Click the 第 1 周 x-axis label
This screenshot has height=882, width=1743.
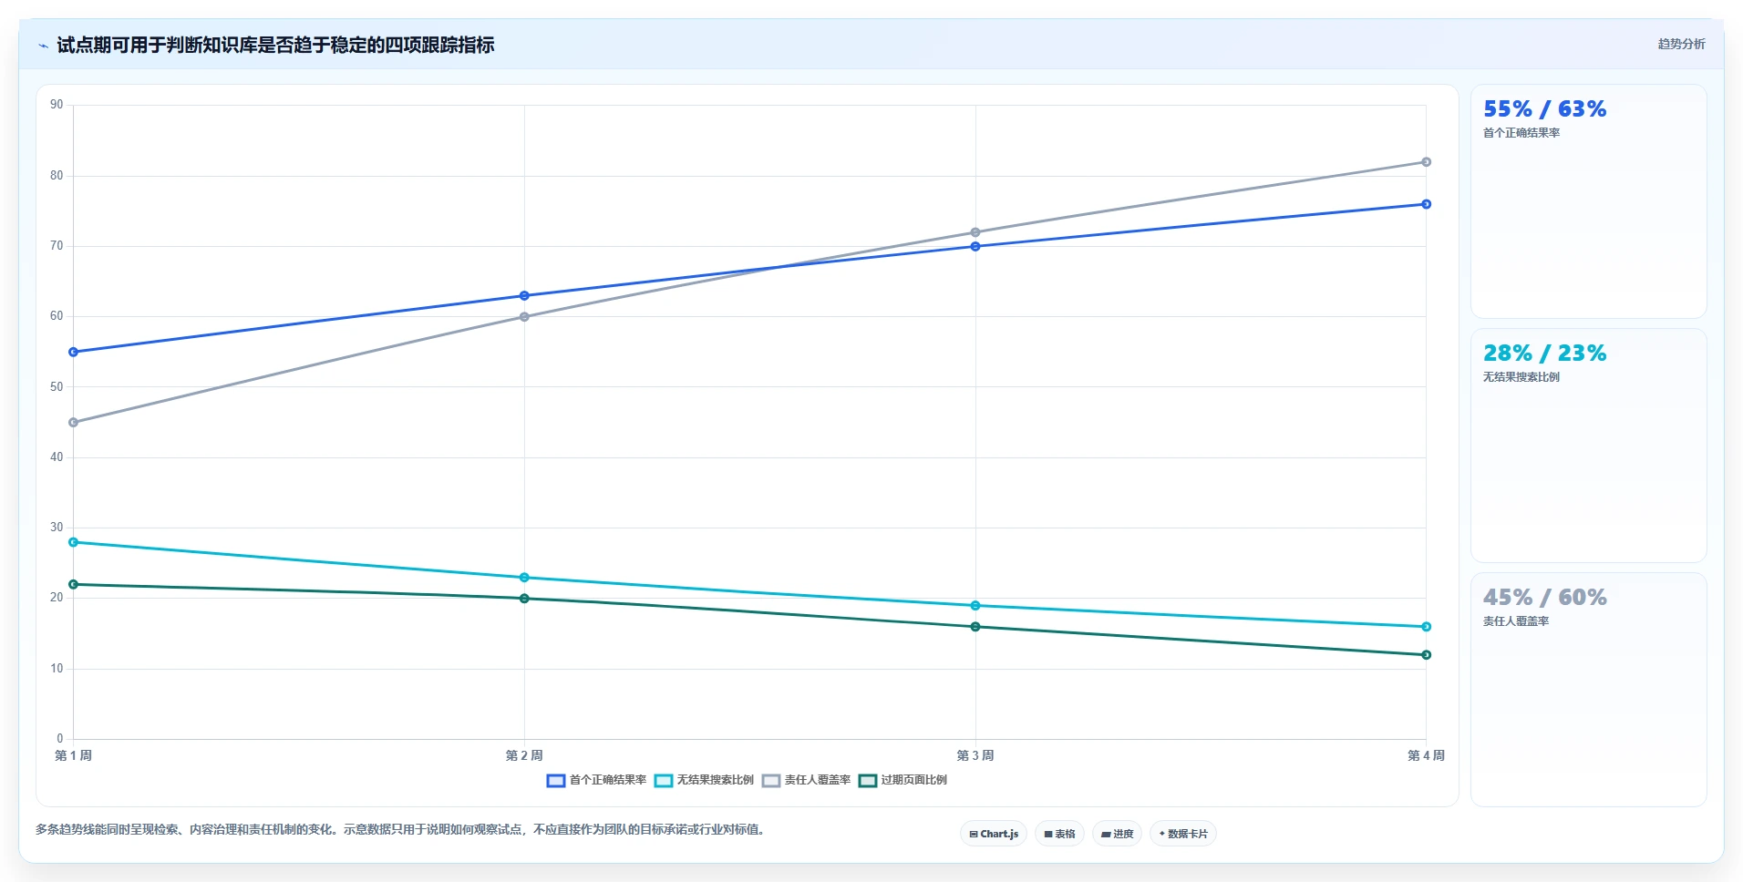(74, 755)
